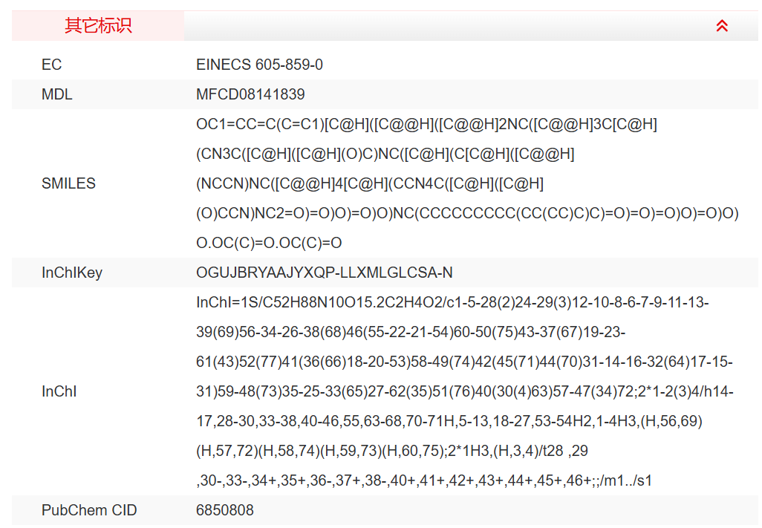762x528 pixels.
Task: Click the SMILES line starting with (CN3C
Action: point(385,154)
